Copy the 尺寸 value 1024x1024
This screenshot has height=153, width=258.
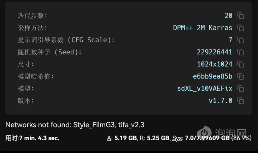tap(241, 64)
